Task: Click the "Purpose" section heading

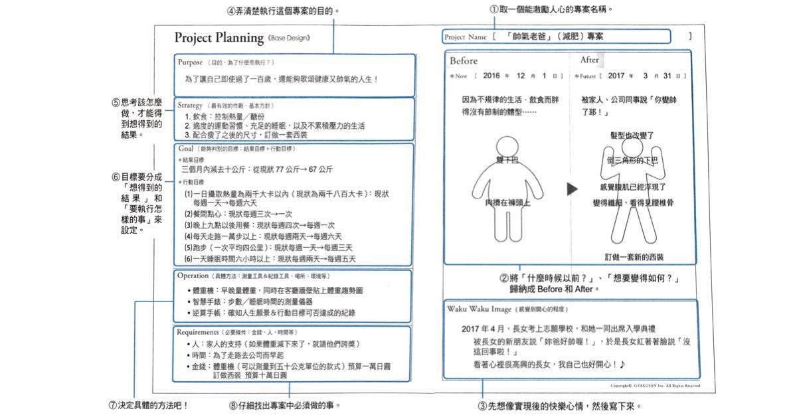Action: tap(189, 62)
